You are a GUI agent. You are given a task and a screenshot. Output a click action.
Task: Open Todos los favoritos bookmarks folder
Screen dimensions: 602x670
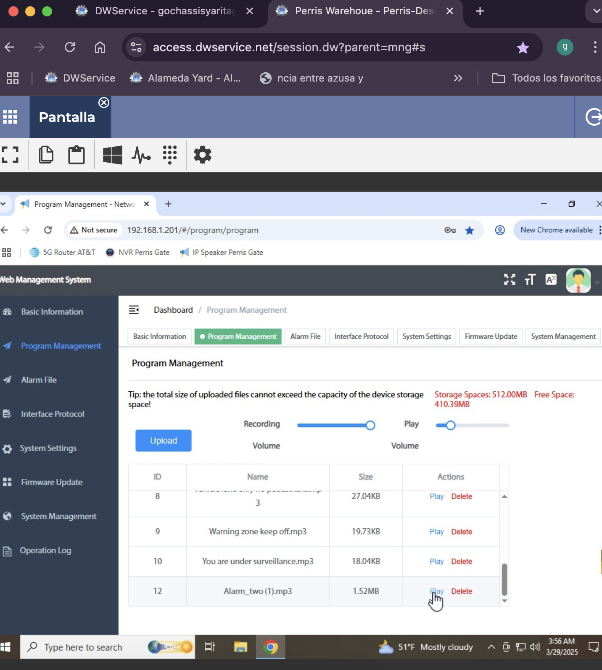click(546, 78)
